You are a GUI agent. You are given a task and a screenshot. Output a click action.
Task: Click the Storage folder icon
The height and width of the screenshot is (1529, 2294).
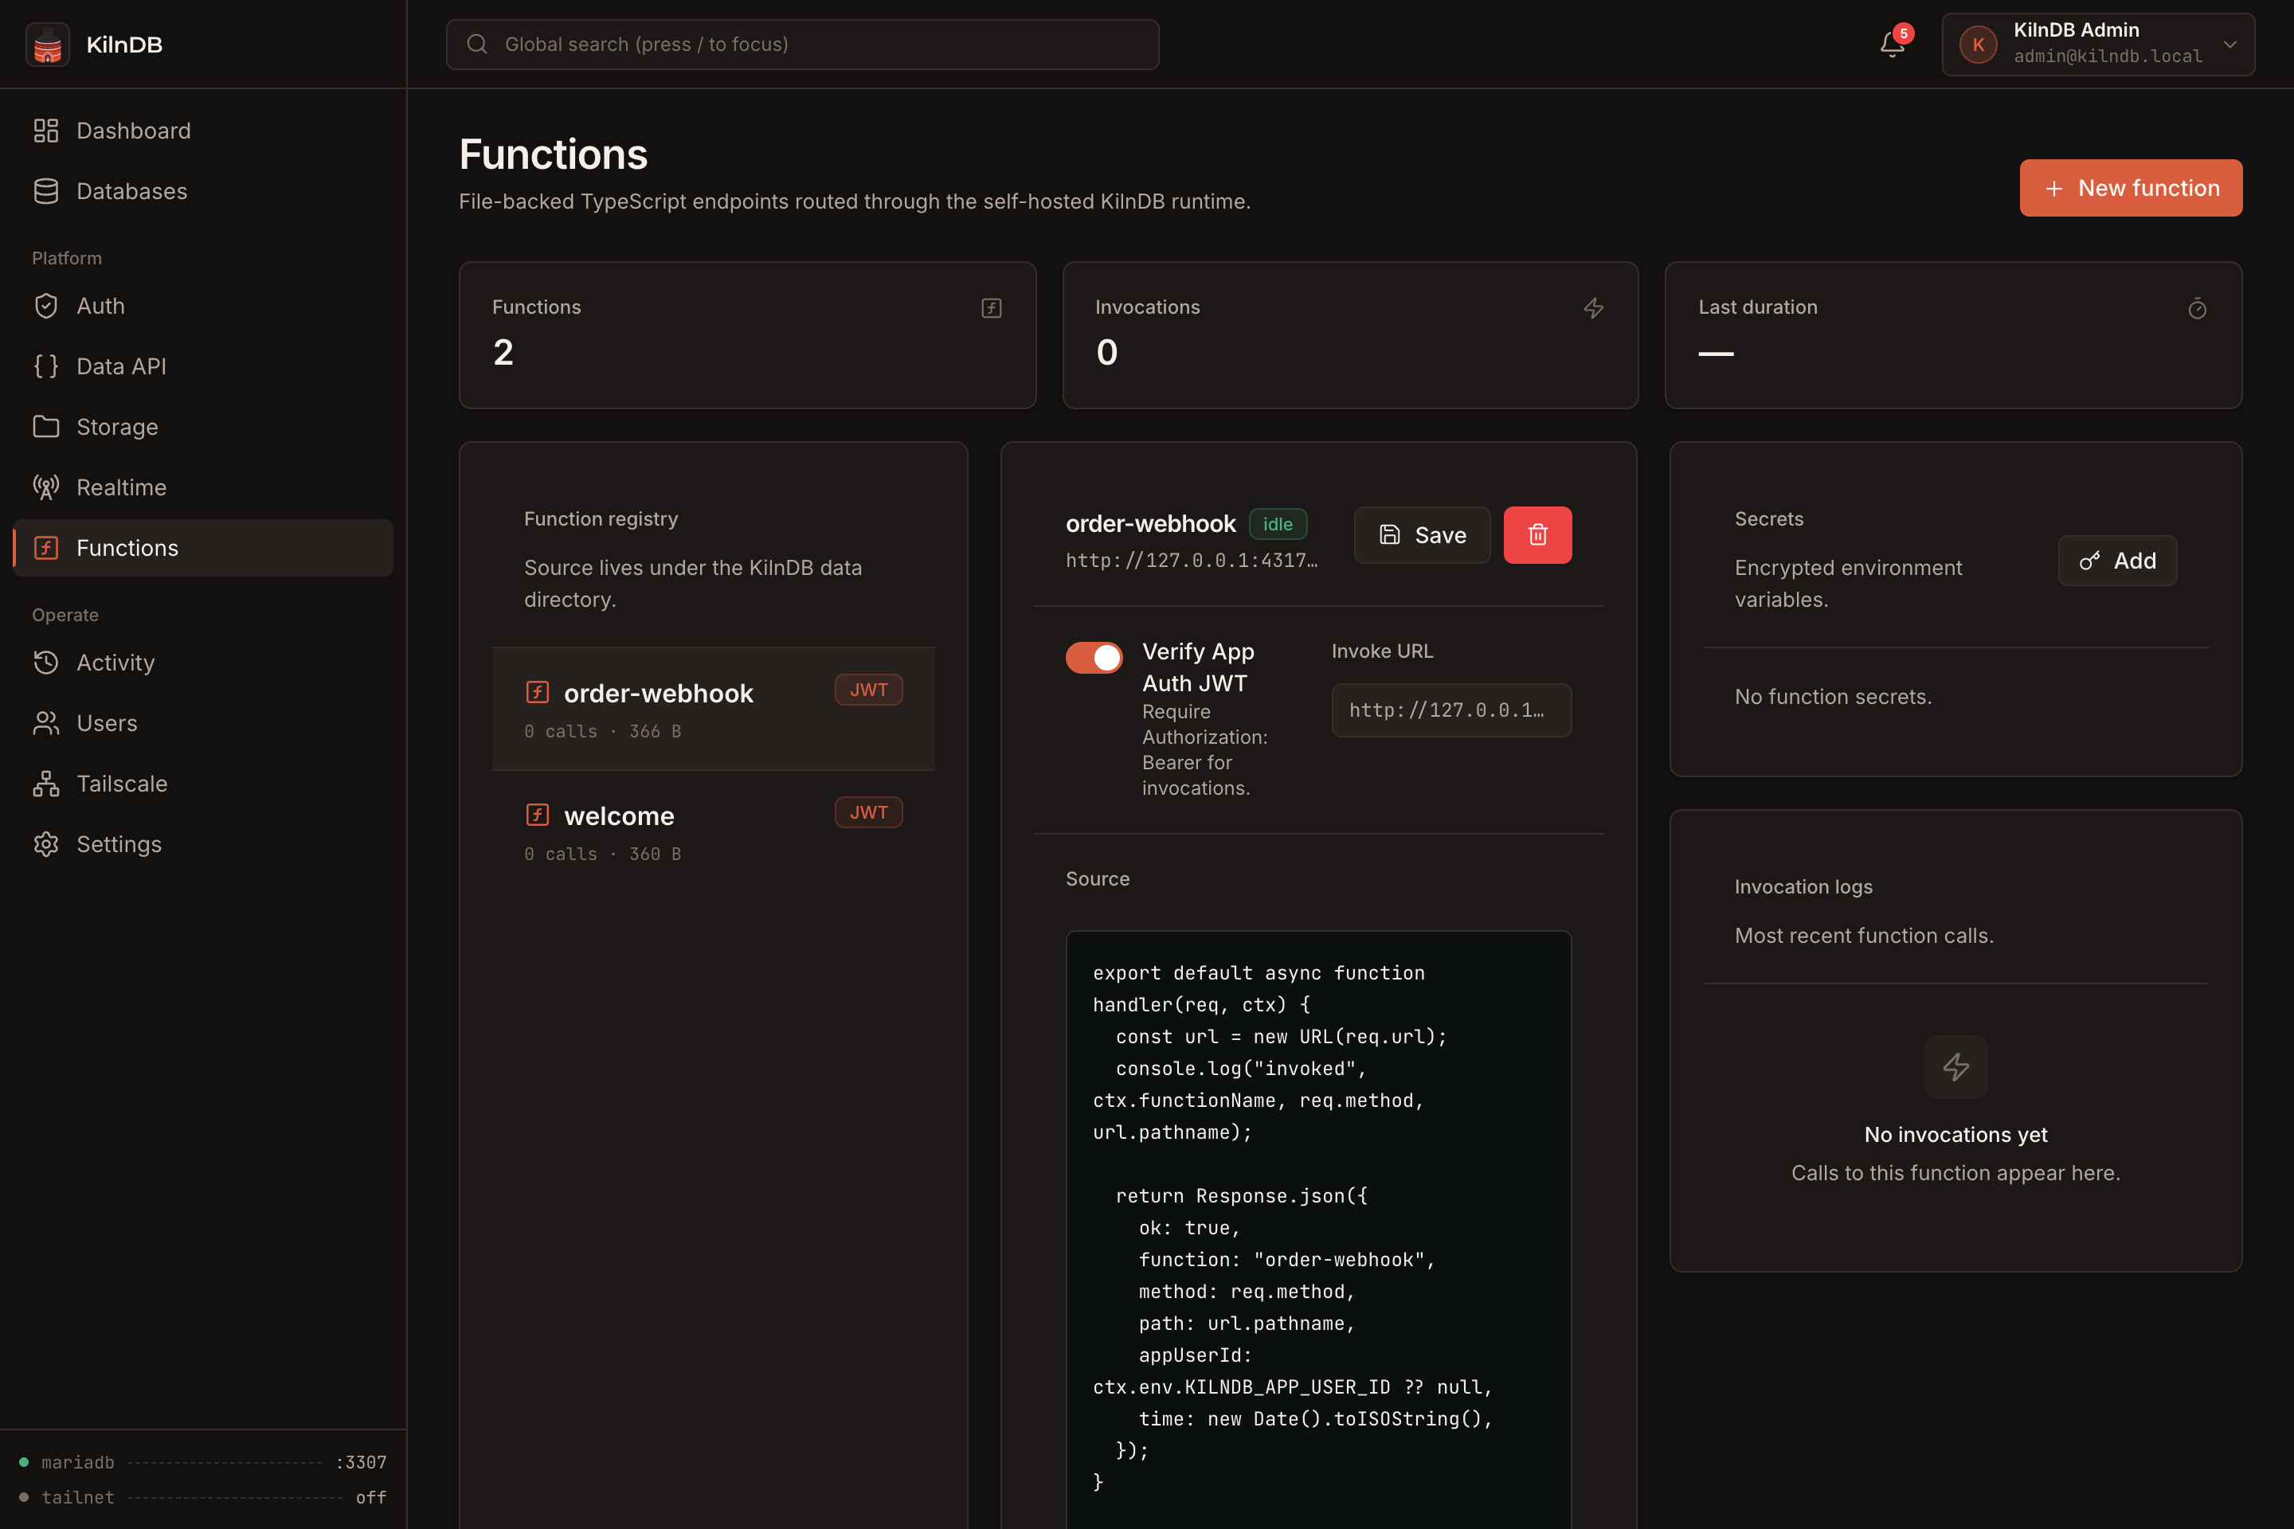46,427
